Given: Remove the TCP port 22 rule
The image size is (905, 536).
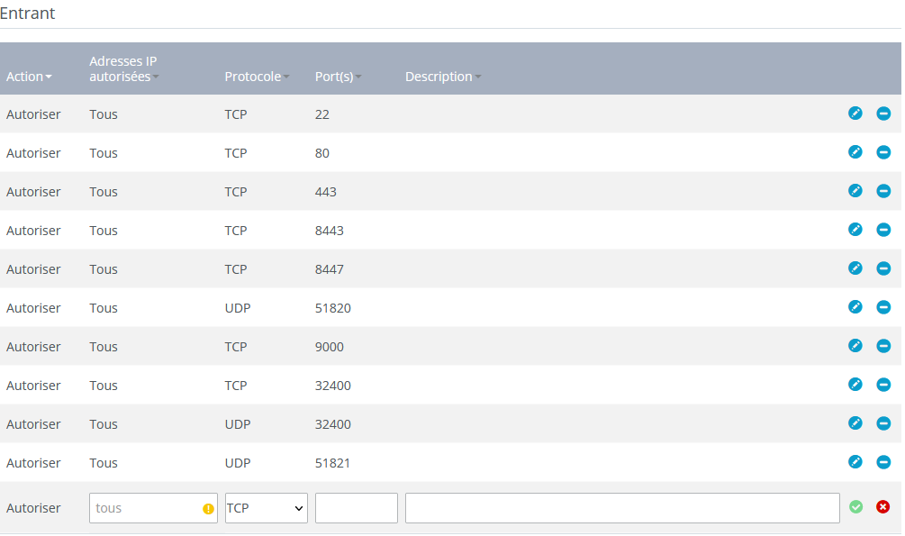Looking at the screenshot, I should (x=882, y=114).
